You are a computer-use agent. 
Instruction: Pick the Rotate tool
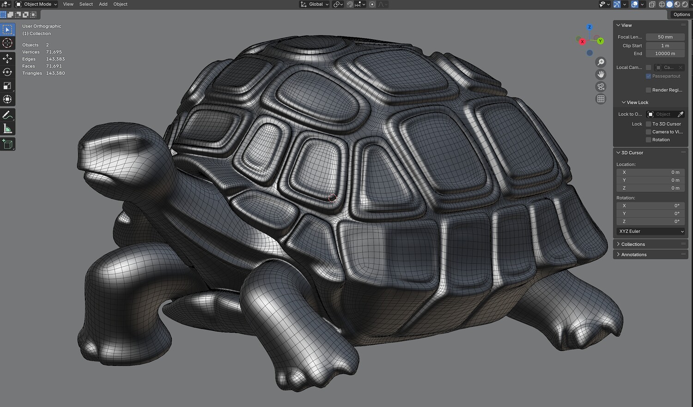[7, 72]
